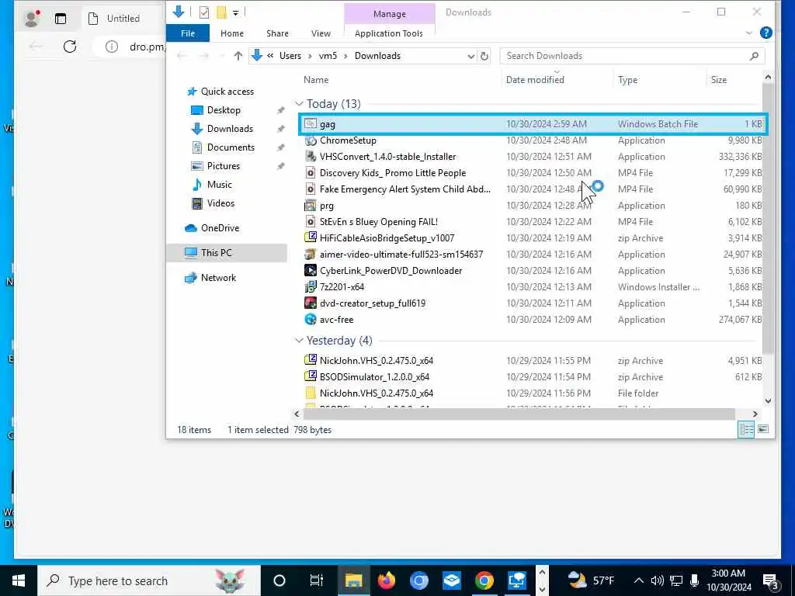Open the Untitled tab in browser window

(x=123, y=19)
